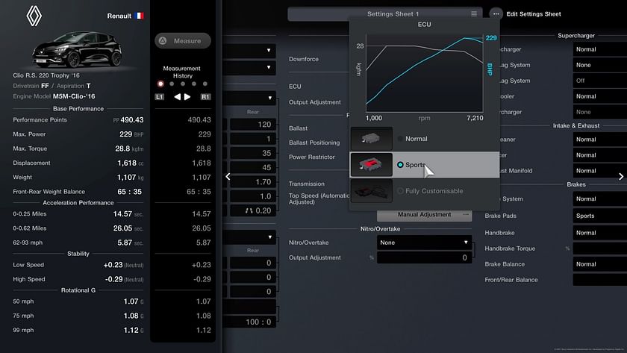The image size is (627, 353).
Task: Click the field showing 100 : 0
Action: pyautogui.click(x=250, y=322)
